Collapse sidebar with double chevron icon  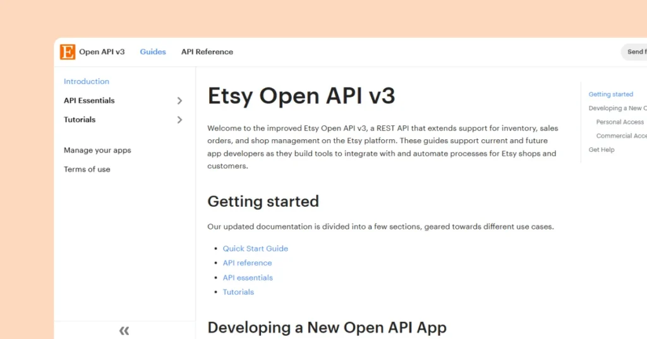(124, 330)
